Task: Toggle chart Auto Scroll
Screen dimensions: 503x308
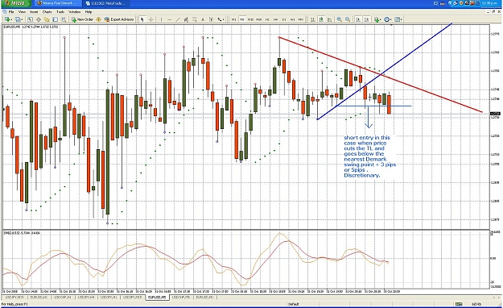Action: (358, 19)
